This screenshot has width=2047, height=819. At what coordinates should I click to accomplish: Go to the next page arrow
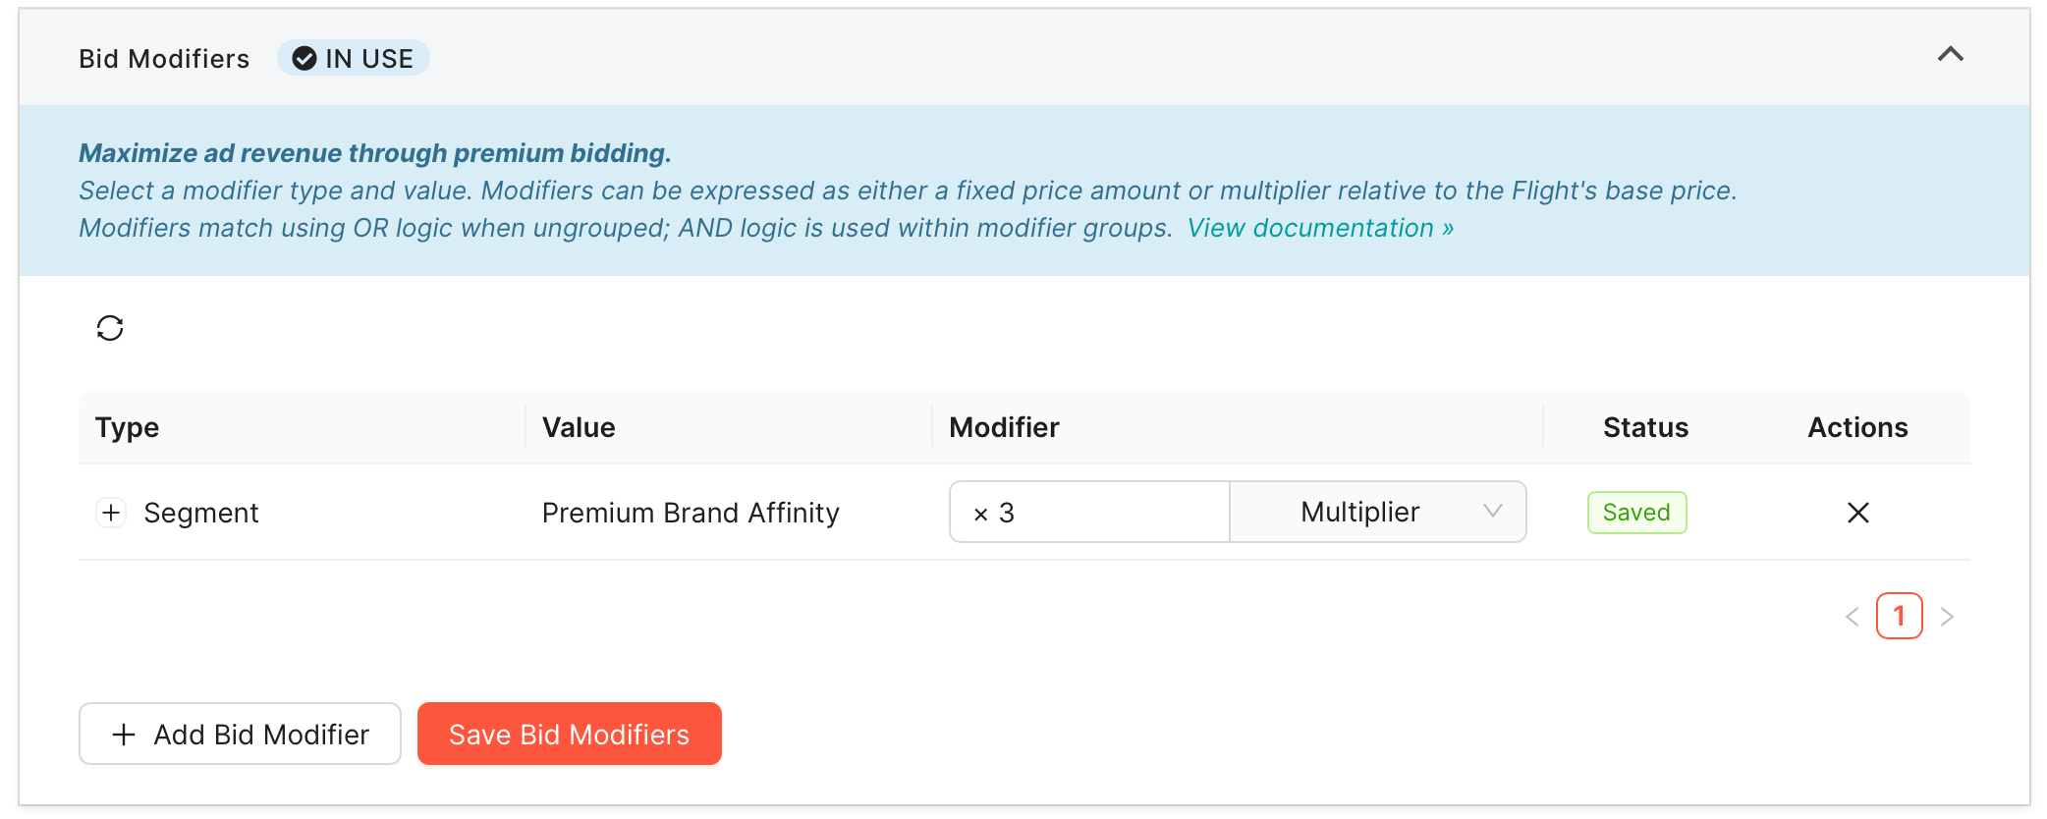1947,617
